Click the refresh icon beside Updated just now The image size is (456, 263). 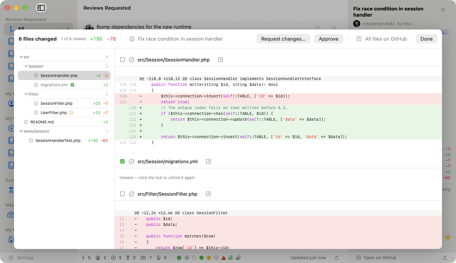pos(337,258)
